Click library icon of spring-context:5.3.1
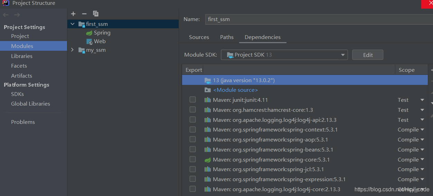The image size is (433, 196). (208, 130)
